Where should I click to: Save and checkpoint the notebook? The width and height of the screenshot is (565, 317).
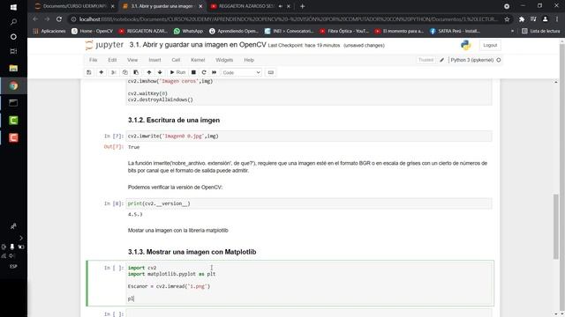pos(88,72)
